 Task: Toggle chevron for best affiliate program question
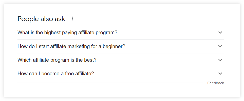220,60
